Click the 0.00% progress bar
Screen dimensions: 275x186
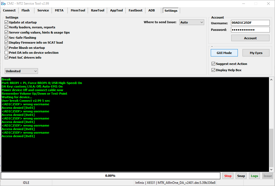110,176
